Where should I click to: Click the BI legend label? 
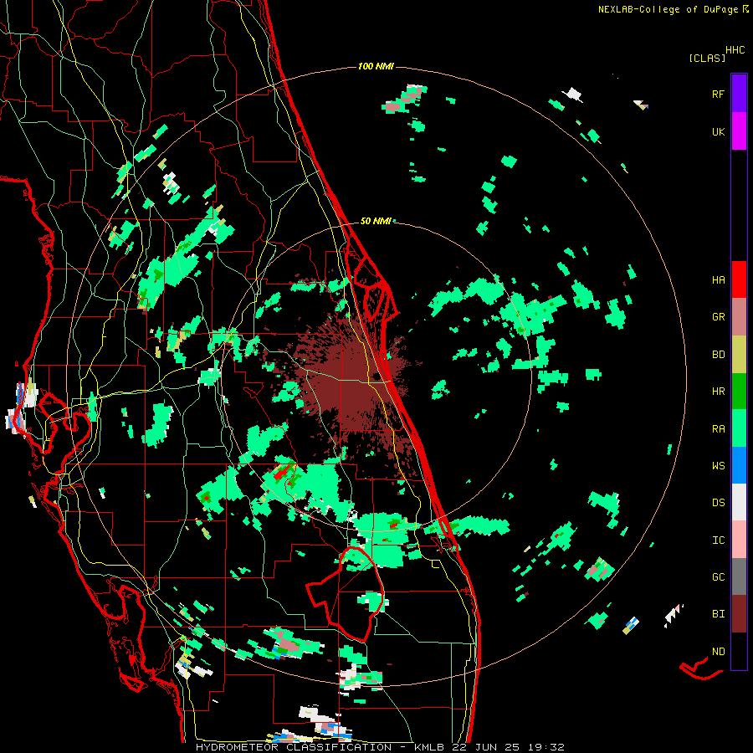pos(718,614)
